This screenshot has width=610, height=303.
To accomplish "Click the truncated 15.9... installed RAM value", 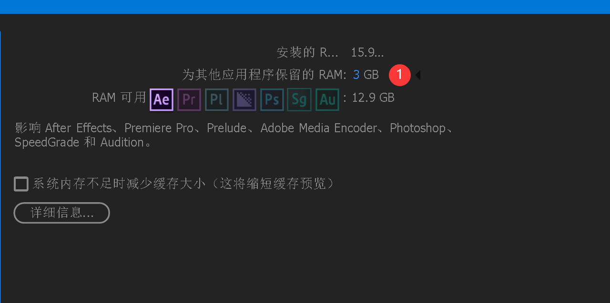I will point(367,52).
